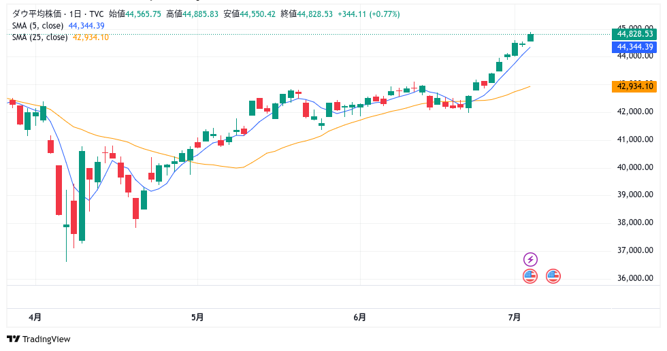Viewport: 667px width, 351px height.
Task: Click the 5月 label on time axis
Action: point(197,318)
